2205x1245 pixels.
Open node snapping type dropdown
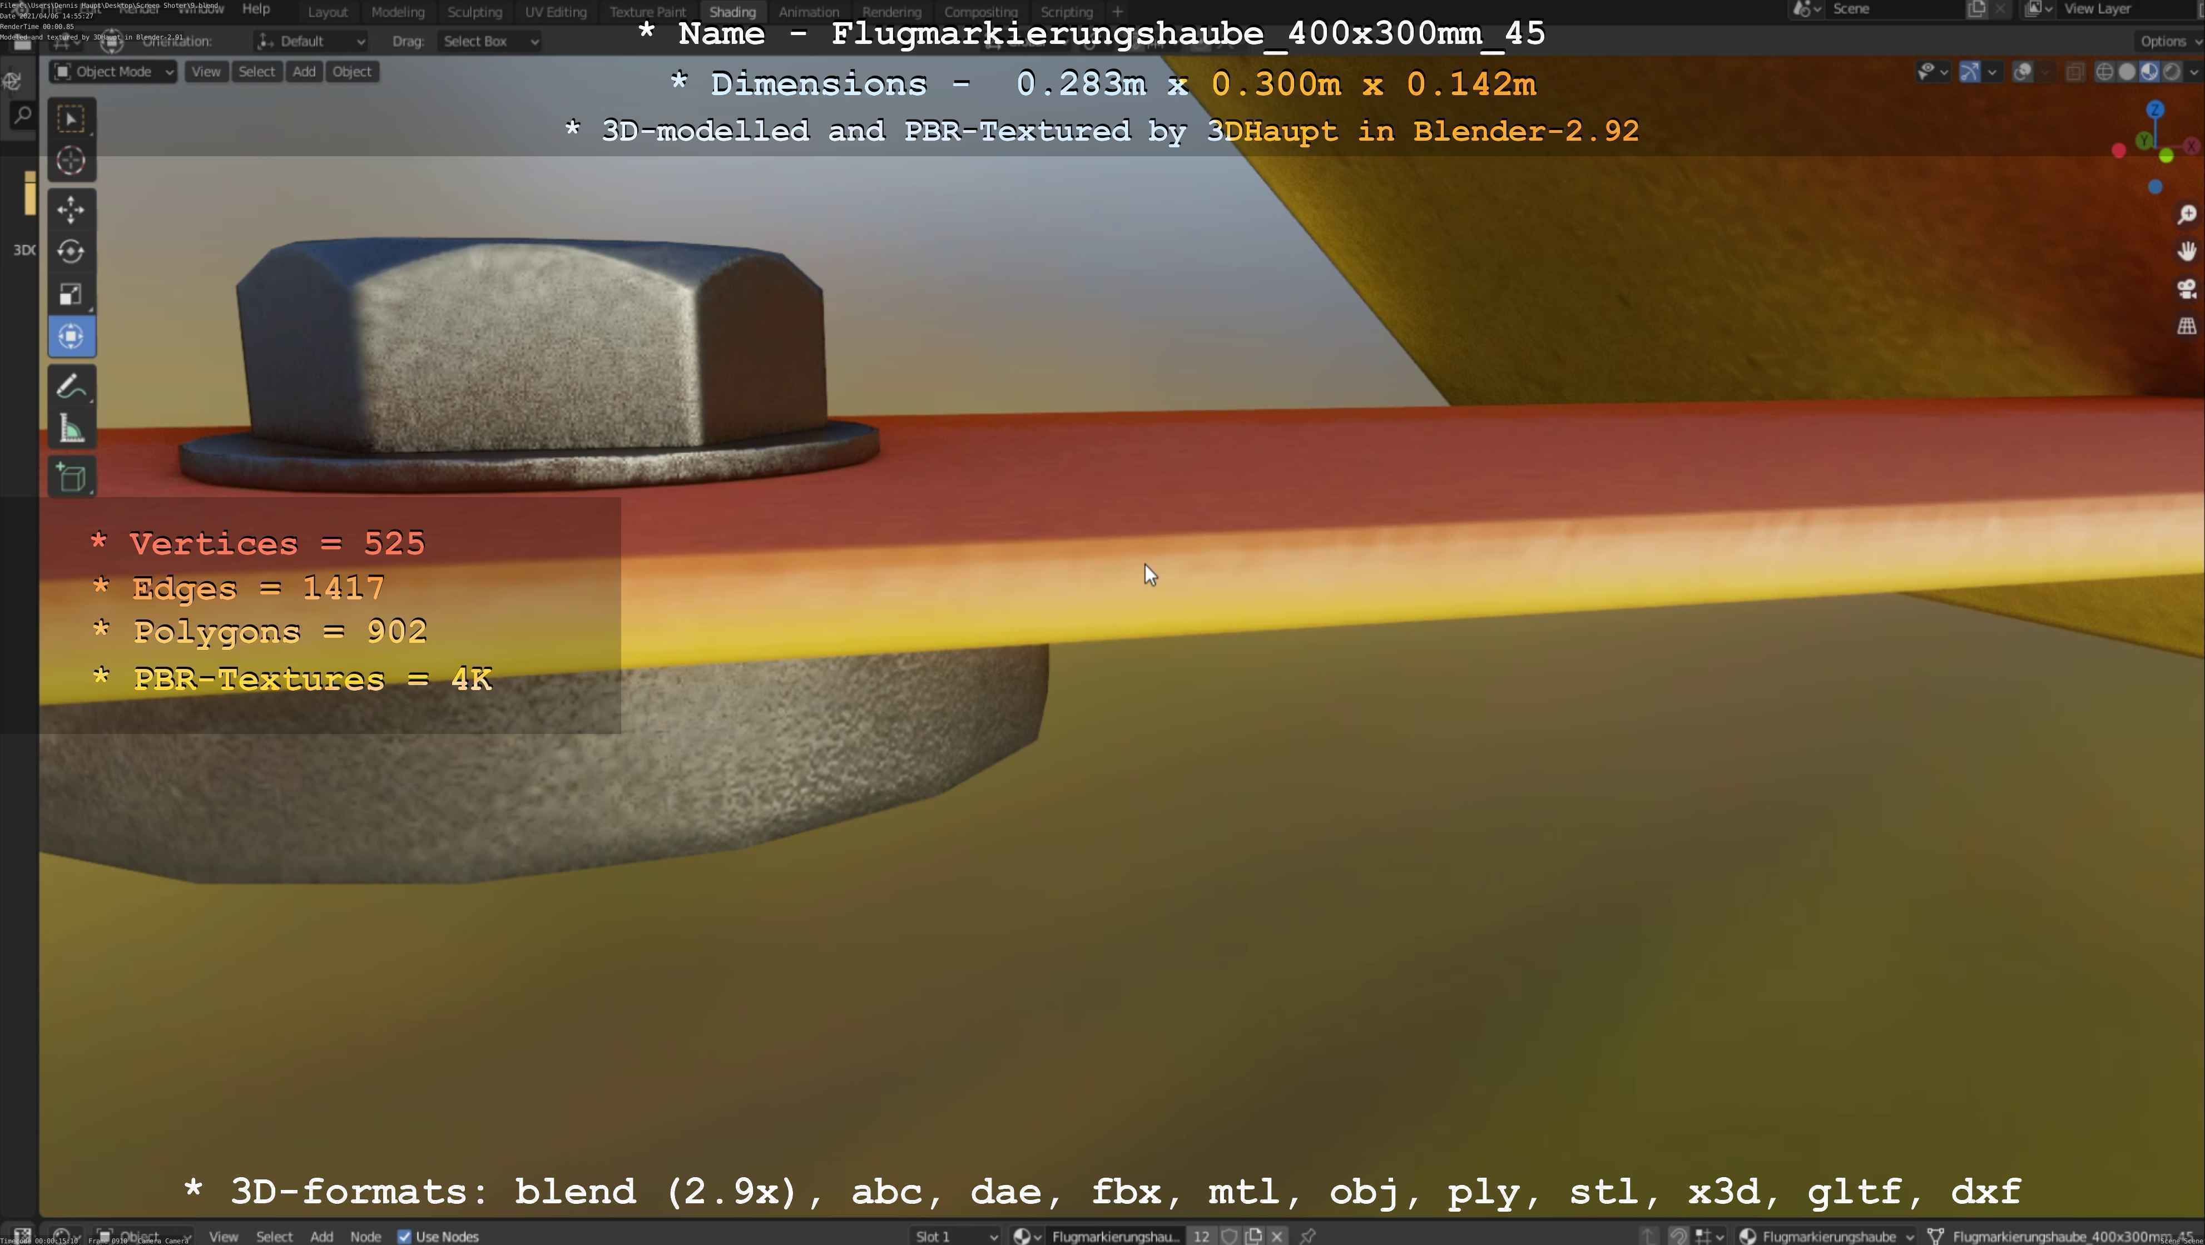click(1708, 1236)
